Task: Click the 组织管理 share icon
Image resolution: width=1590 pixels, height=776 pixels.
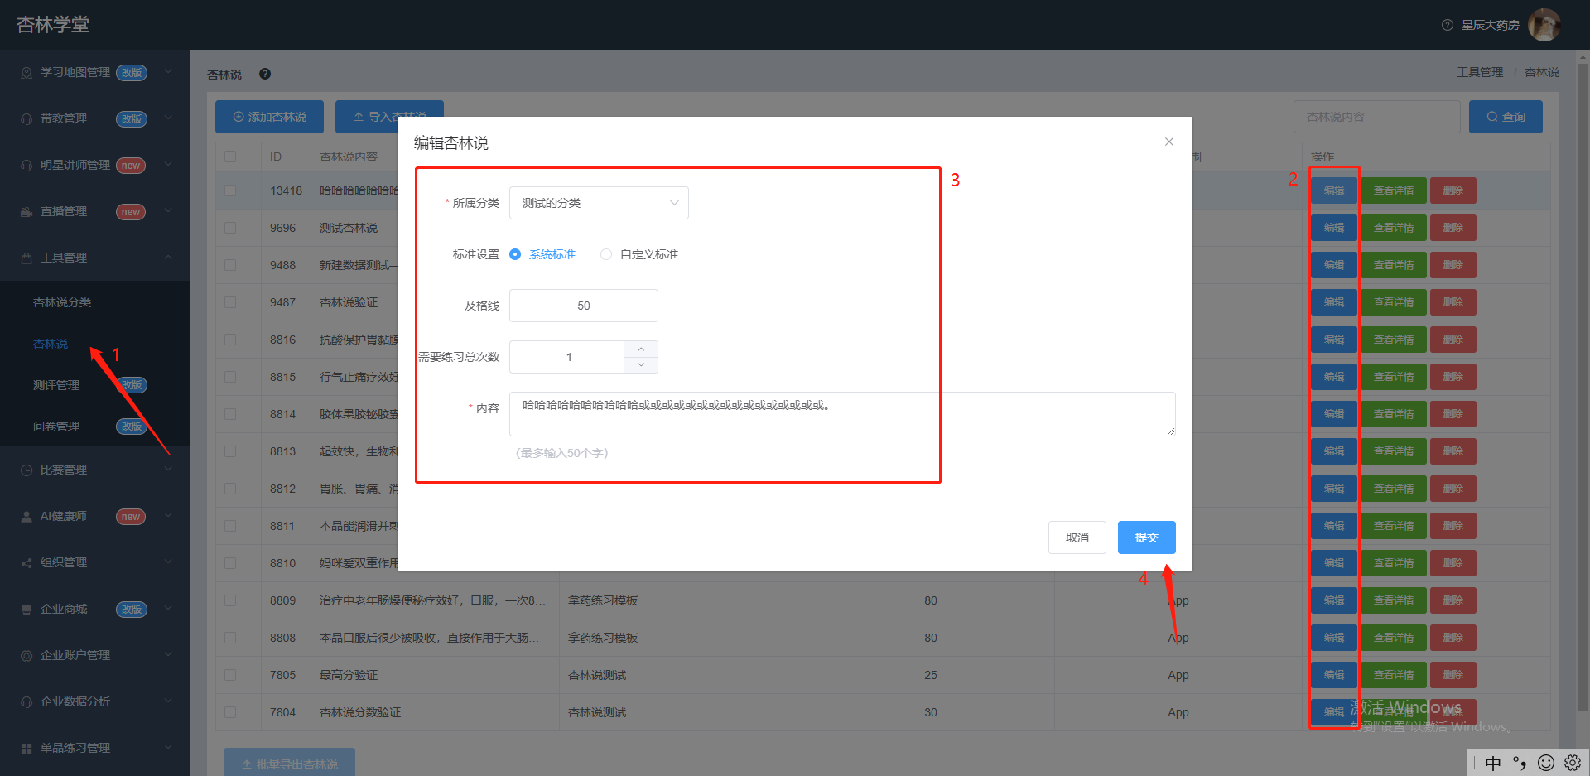Action: pos(26,563)
